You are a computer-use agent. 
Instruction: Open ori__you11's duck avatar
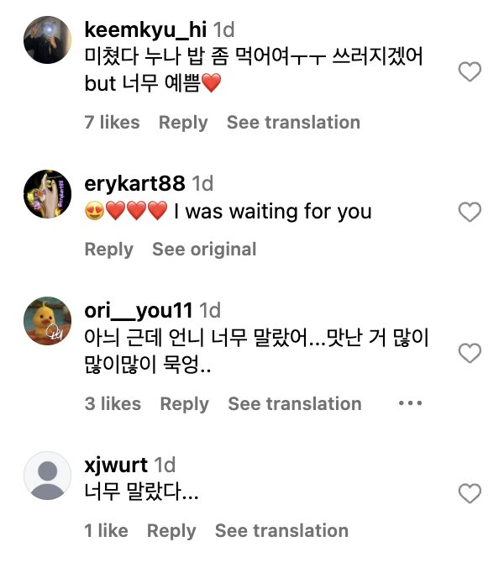(x=47, y=321)
